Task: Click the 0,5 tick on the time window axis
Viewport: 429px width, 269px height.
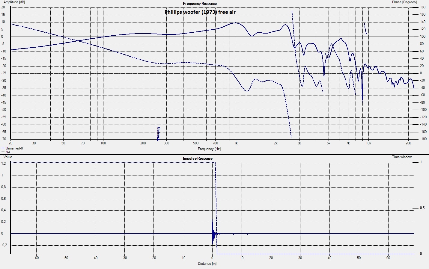Action: (x=422, y=208)
